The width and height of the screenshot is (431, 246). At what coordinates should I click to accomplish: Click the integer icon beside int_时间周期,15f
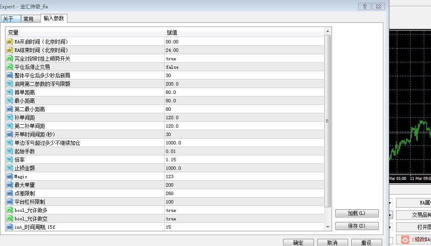[x=9, y=227]
